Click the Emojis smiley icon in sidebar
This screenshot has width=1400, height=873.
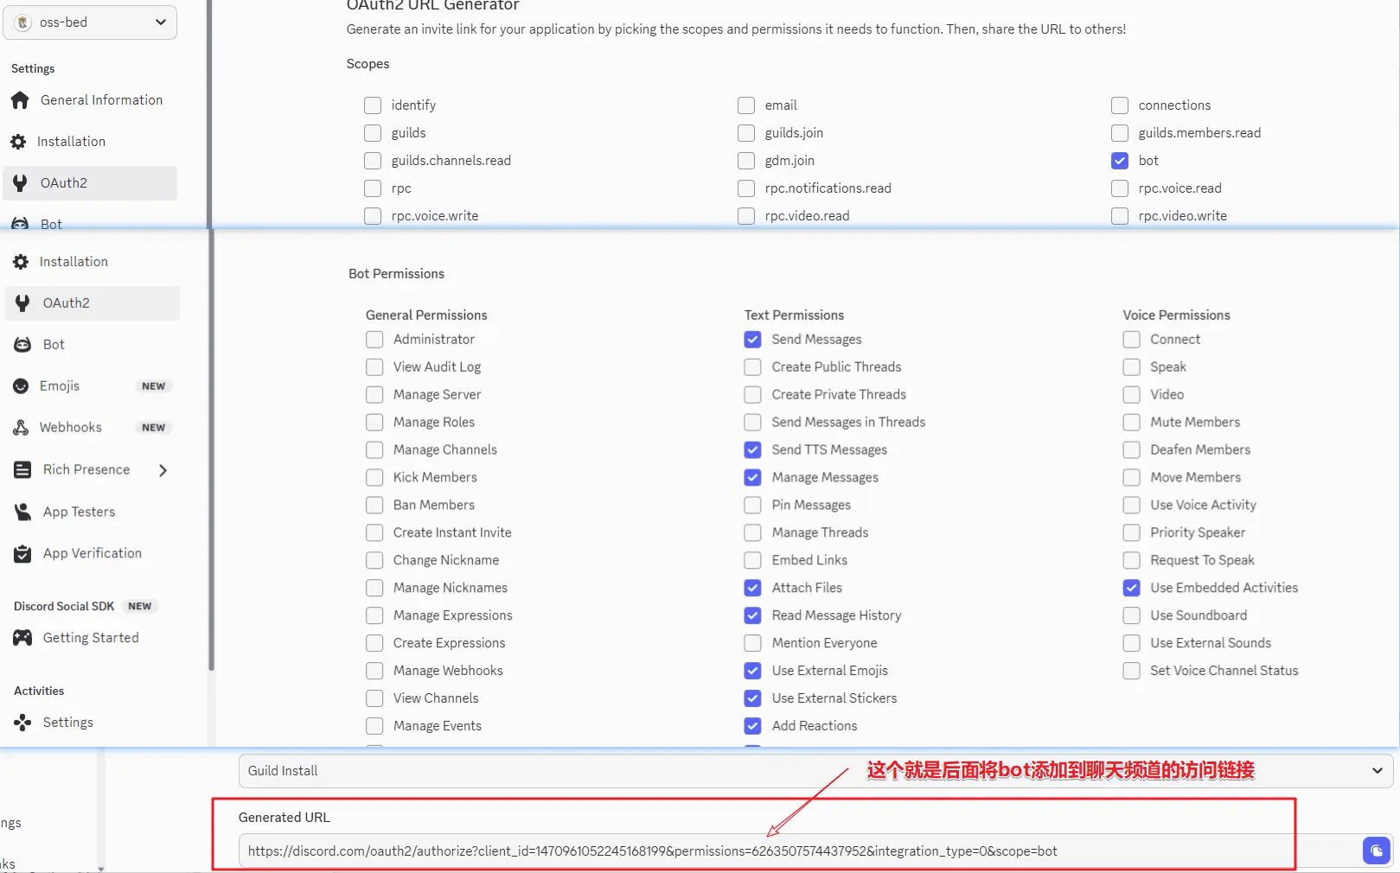tap(22, 386)
